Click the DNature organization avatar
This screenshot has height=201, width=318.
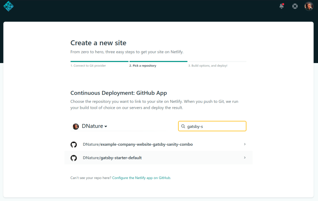[x=76, y=126]
